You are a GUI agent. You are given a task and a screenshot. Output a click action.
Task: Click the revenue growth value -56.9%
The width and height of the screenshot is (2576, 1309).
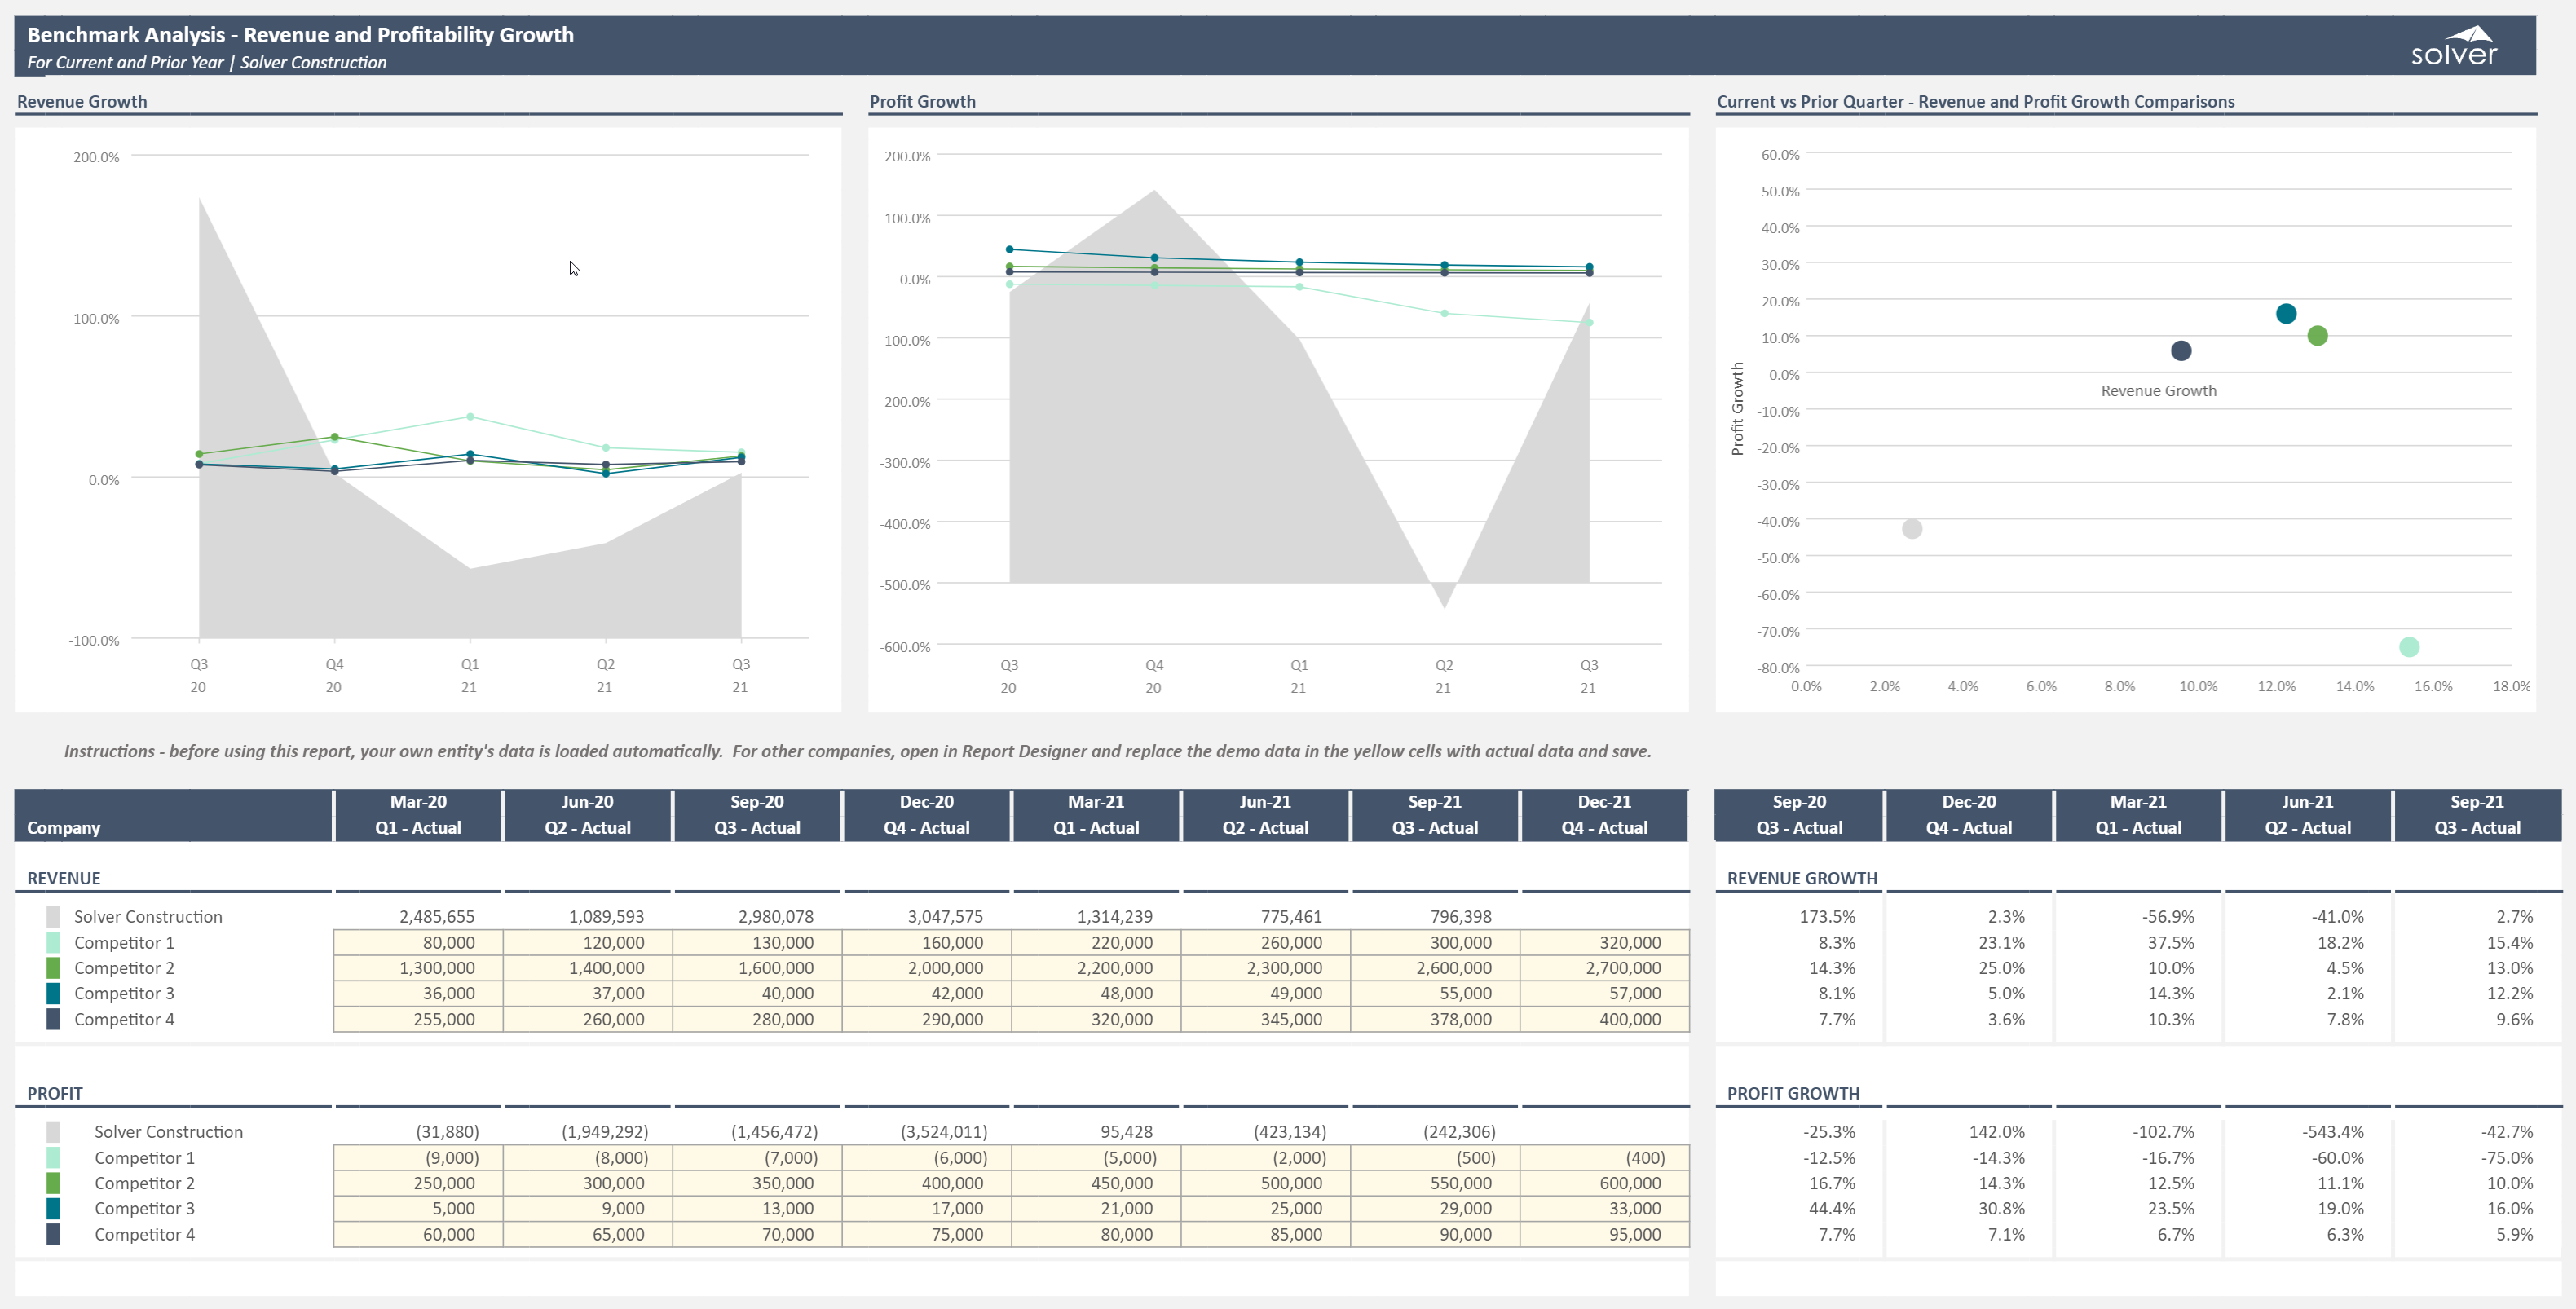[2168, 916]
